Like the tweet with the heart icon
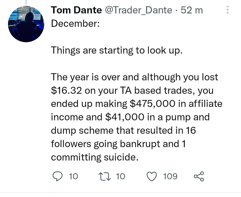Viewport: 241px width, 197px height. (x=152, y=176)
